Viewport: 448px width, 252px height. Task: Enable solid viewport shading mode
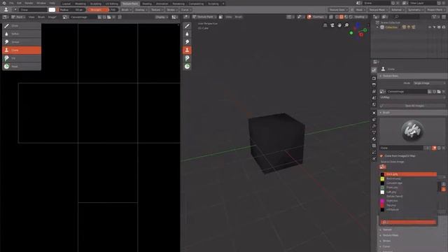(x=342, y=17)
